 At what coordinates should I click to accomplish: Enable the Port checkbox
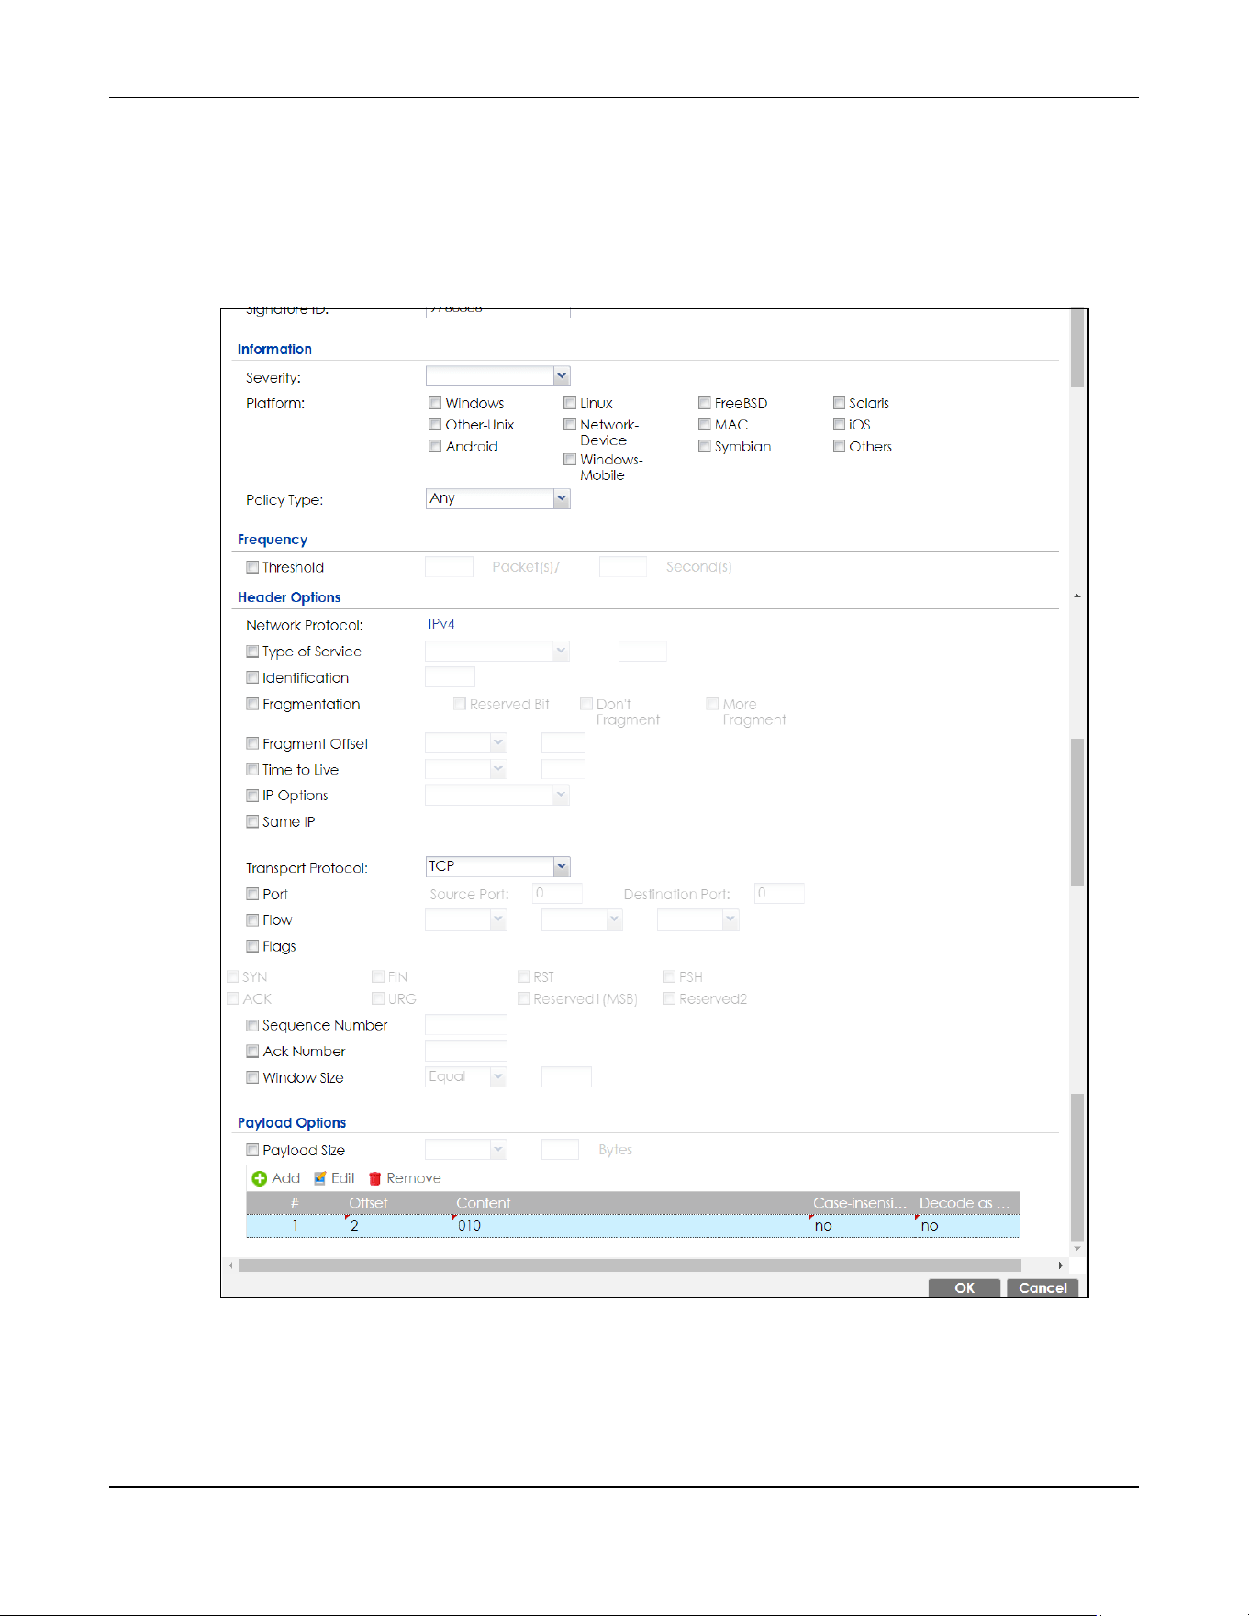252,894
